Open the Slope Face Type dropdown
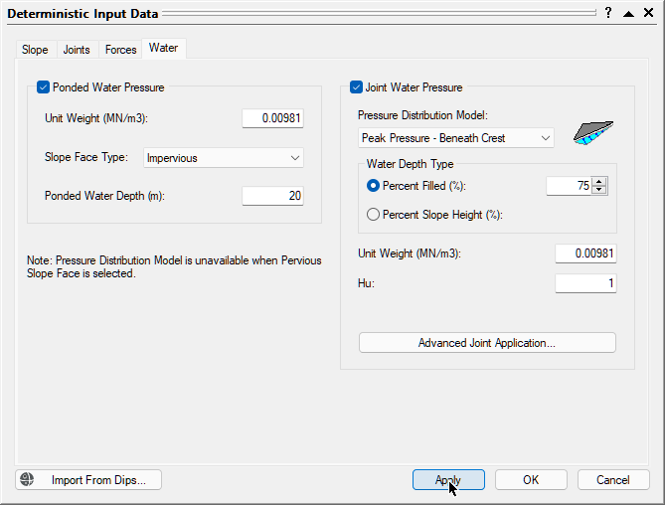The height and width of the screenshot is (505, 665). [x=224, y=158]
